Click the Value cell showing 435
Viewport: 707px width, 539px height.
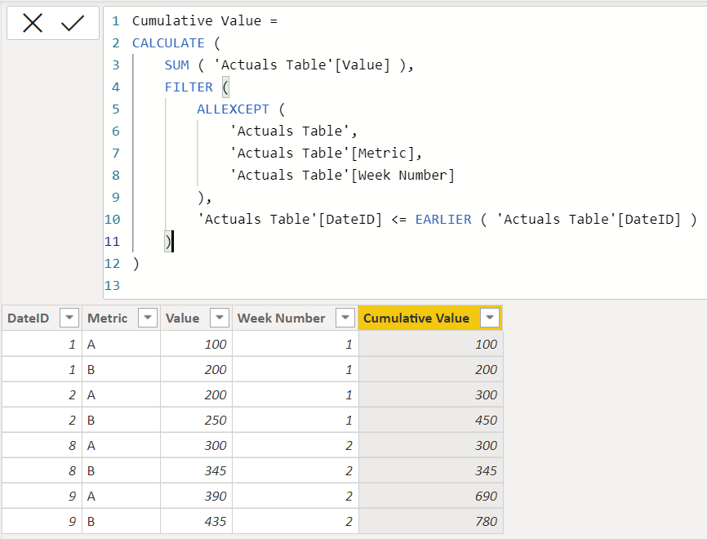(x=197, y=521)
